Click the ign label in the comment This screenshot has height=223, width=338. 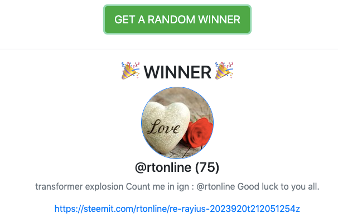183,187
